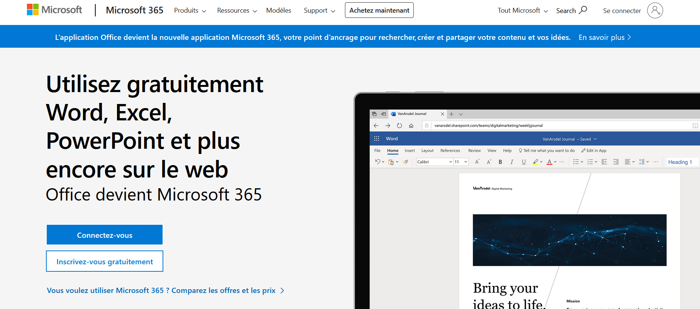700x309 pixels.
Task: Expand the tab list chevron beside new tab
Action: pos(461,114)
